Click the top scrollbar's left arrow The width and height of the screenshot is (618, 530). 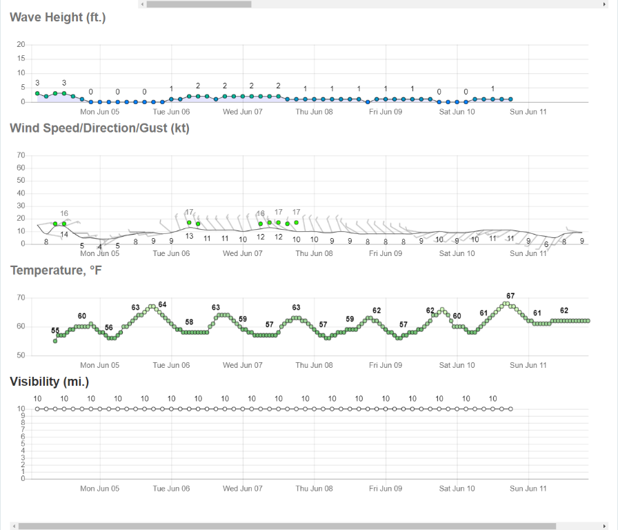tap(142, 4)
